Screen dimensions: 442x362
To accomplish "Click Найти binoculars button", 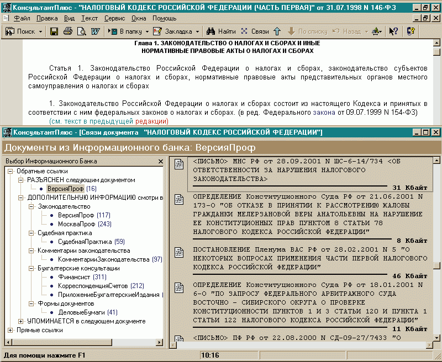I will click(x=221, y=31).
